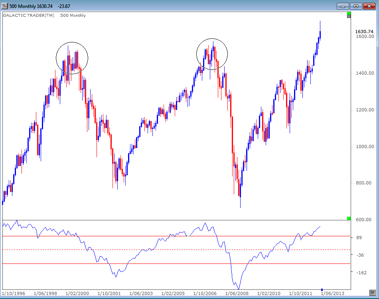Minimize the 500 Monthly chart window
The image size is (379, 299).
(x=343, y=6)
